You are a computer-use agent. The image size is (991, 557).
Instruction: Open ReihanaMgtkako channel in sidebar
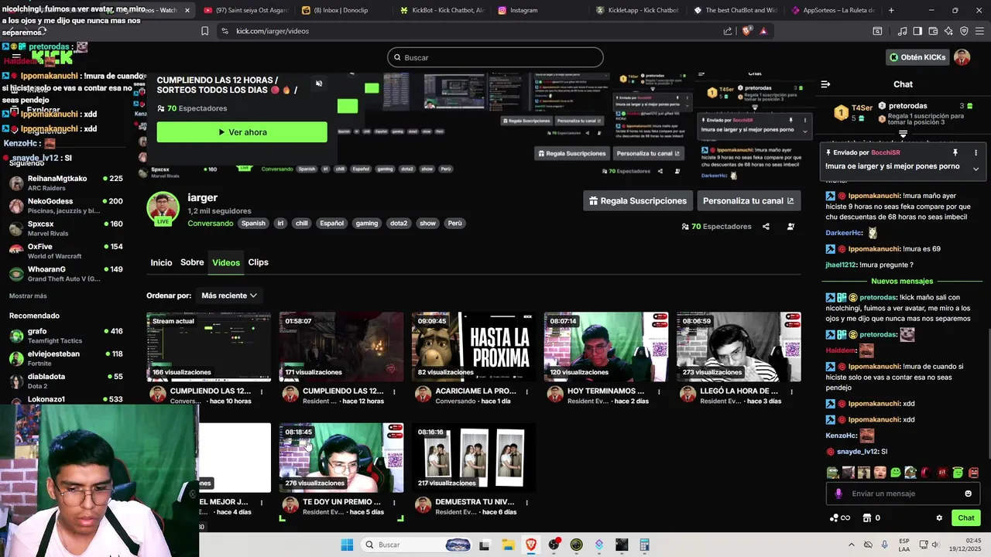click(x=66, y=183)
